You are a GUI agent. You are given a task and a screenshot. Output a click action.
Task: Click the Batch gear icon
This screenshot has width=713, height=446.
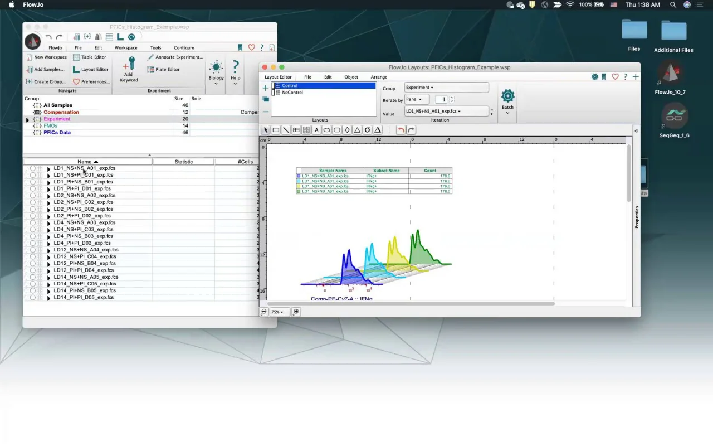click(507, 96)
